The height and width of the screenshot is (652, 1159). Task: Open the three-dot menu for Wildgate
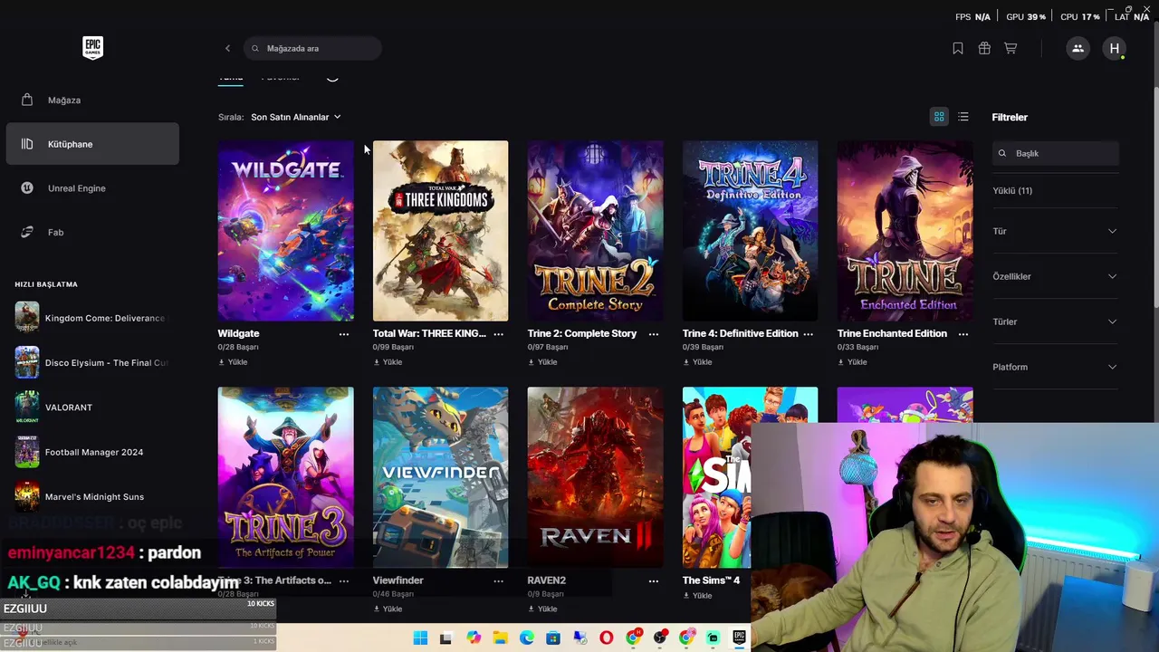[x=344, y=334]
